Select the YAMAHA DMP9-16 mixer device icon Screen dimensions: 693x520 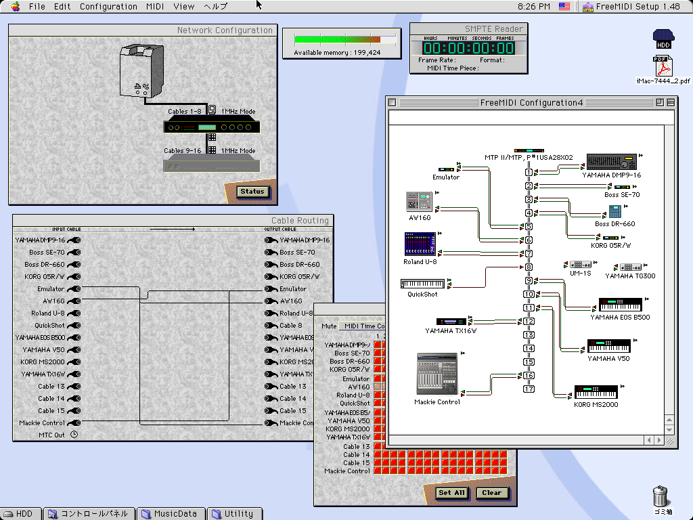pyautogui.click(x=611, y=162)
